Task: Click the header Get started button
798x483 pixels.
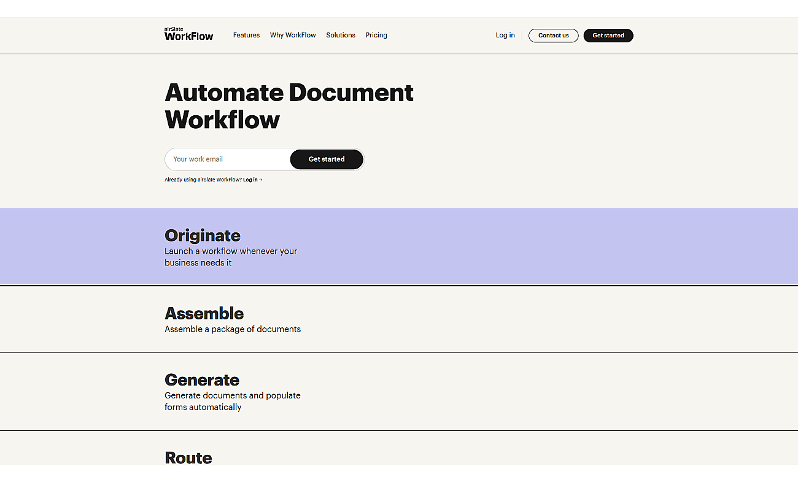Action: tap(608, 36)
